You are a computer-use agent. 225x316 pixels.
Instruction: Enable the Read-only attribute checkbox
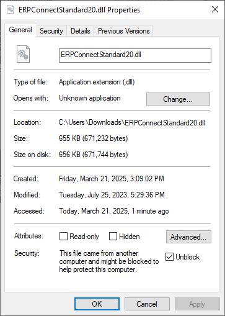(x=63, y=236)
